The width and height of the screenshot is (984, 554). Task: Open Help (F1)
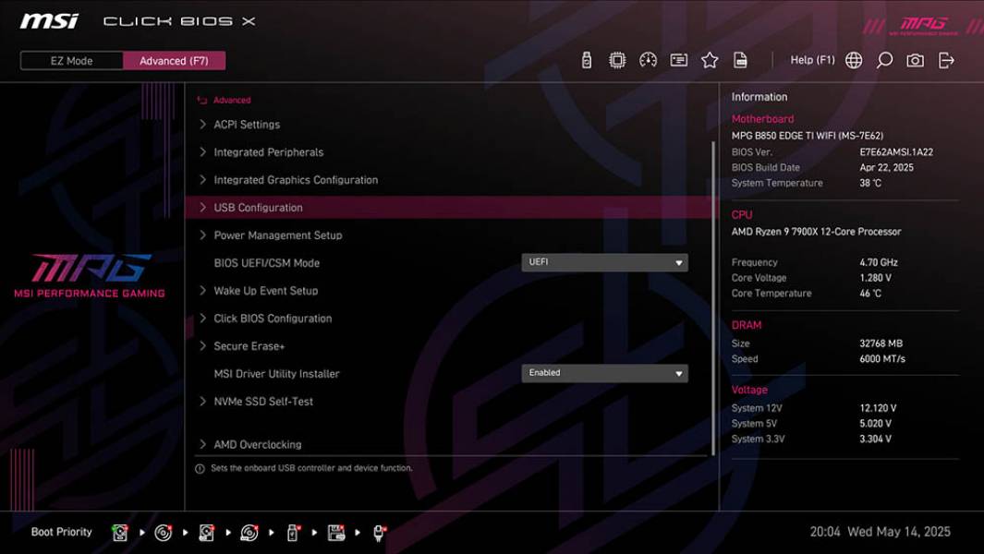point(812,60)
